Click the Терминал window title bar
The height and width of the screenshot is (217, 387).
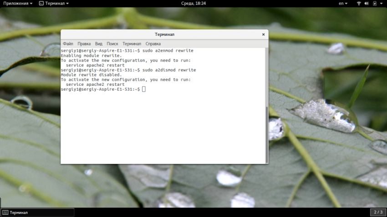[164, 35]
